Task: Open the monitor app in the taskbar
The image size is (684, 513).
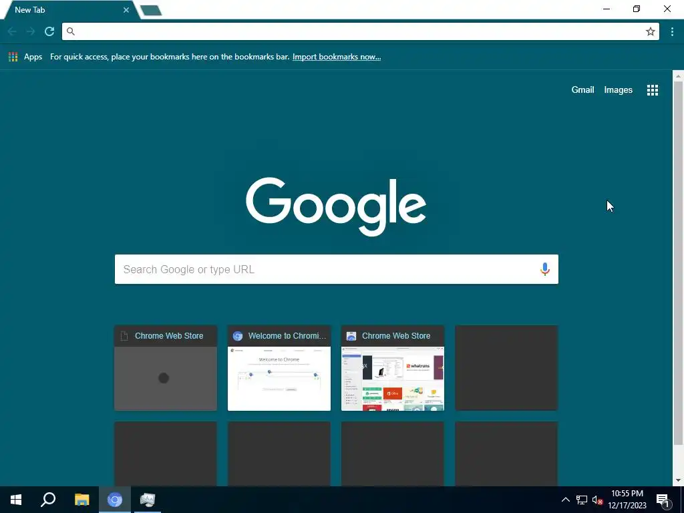Action: 148,500
